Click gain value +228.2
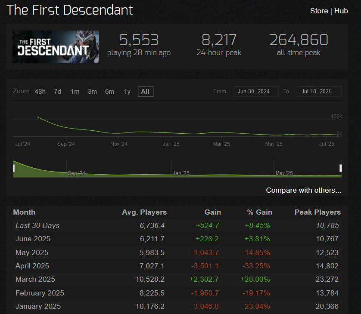Viewport: 361px width, 314px height. 207,239
